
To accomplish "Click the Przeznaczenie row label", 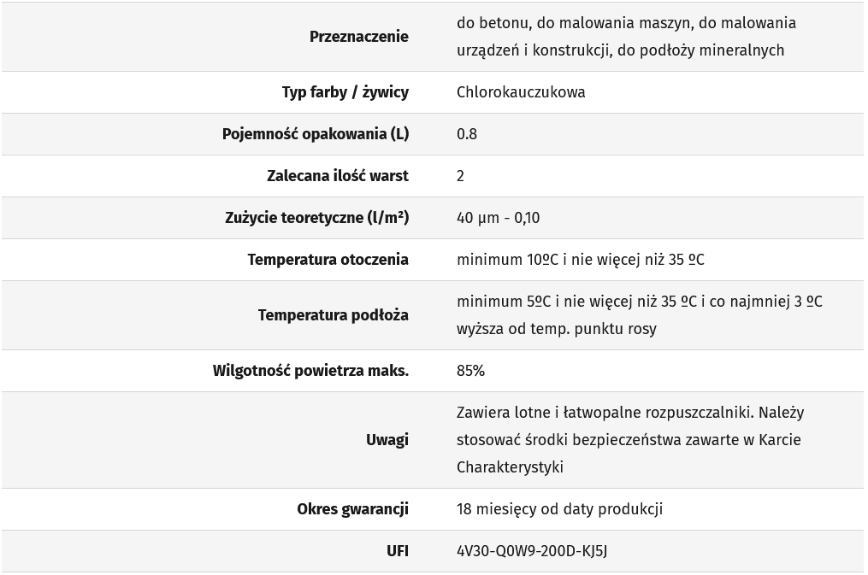I will tap(358, 37).
